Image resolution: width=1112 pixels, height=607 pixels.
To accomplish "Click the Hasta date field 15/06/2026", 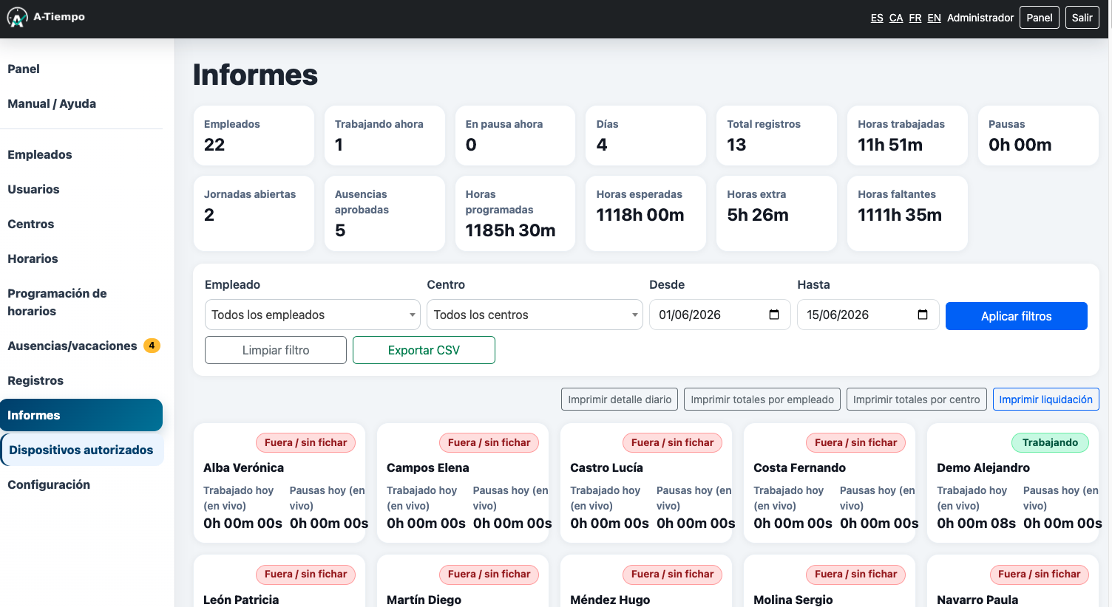I will tap(868, 315).
